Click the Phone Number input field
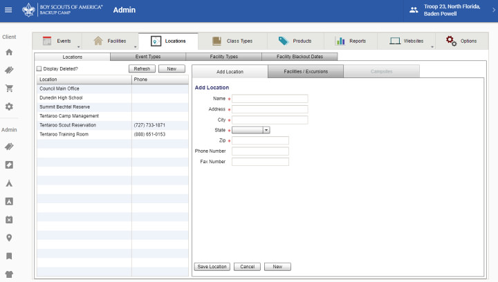This screenshot has width=498, height=282. click(x=260, y=151)
